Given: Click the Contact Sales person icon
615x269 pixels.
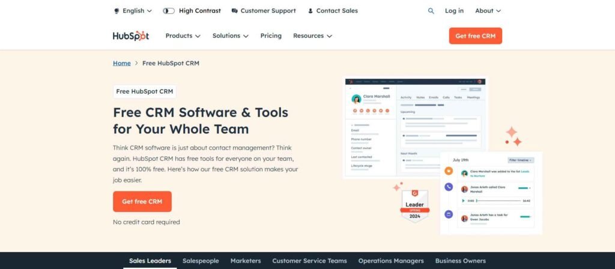Looking at the screenshot, I should tap(311, 11).
